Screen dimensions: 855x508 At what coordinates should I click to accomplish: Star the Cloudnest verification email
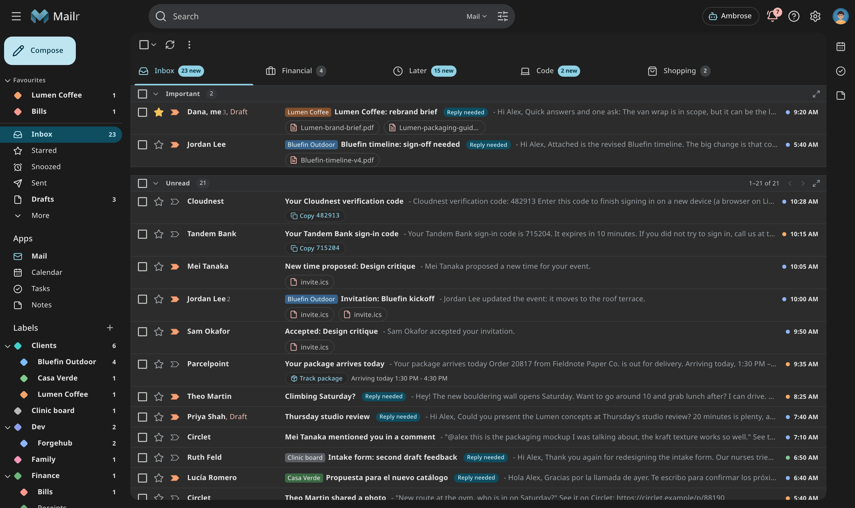[159, 201]
